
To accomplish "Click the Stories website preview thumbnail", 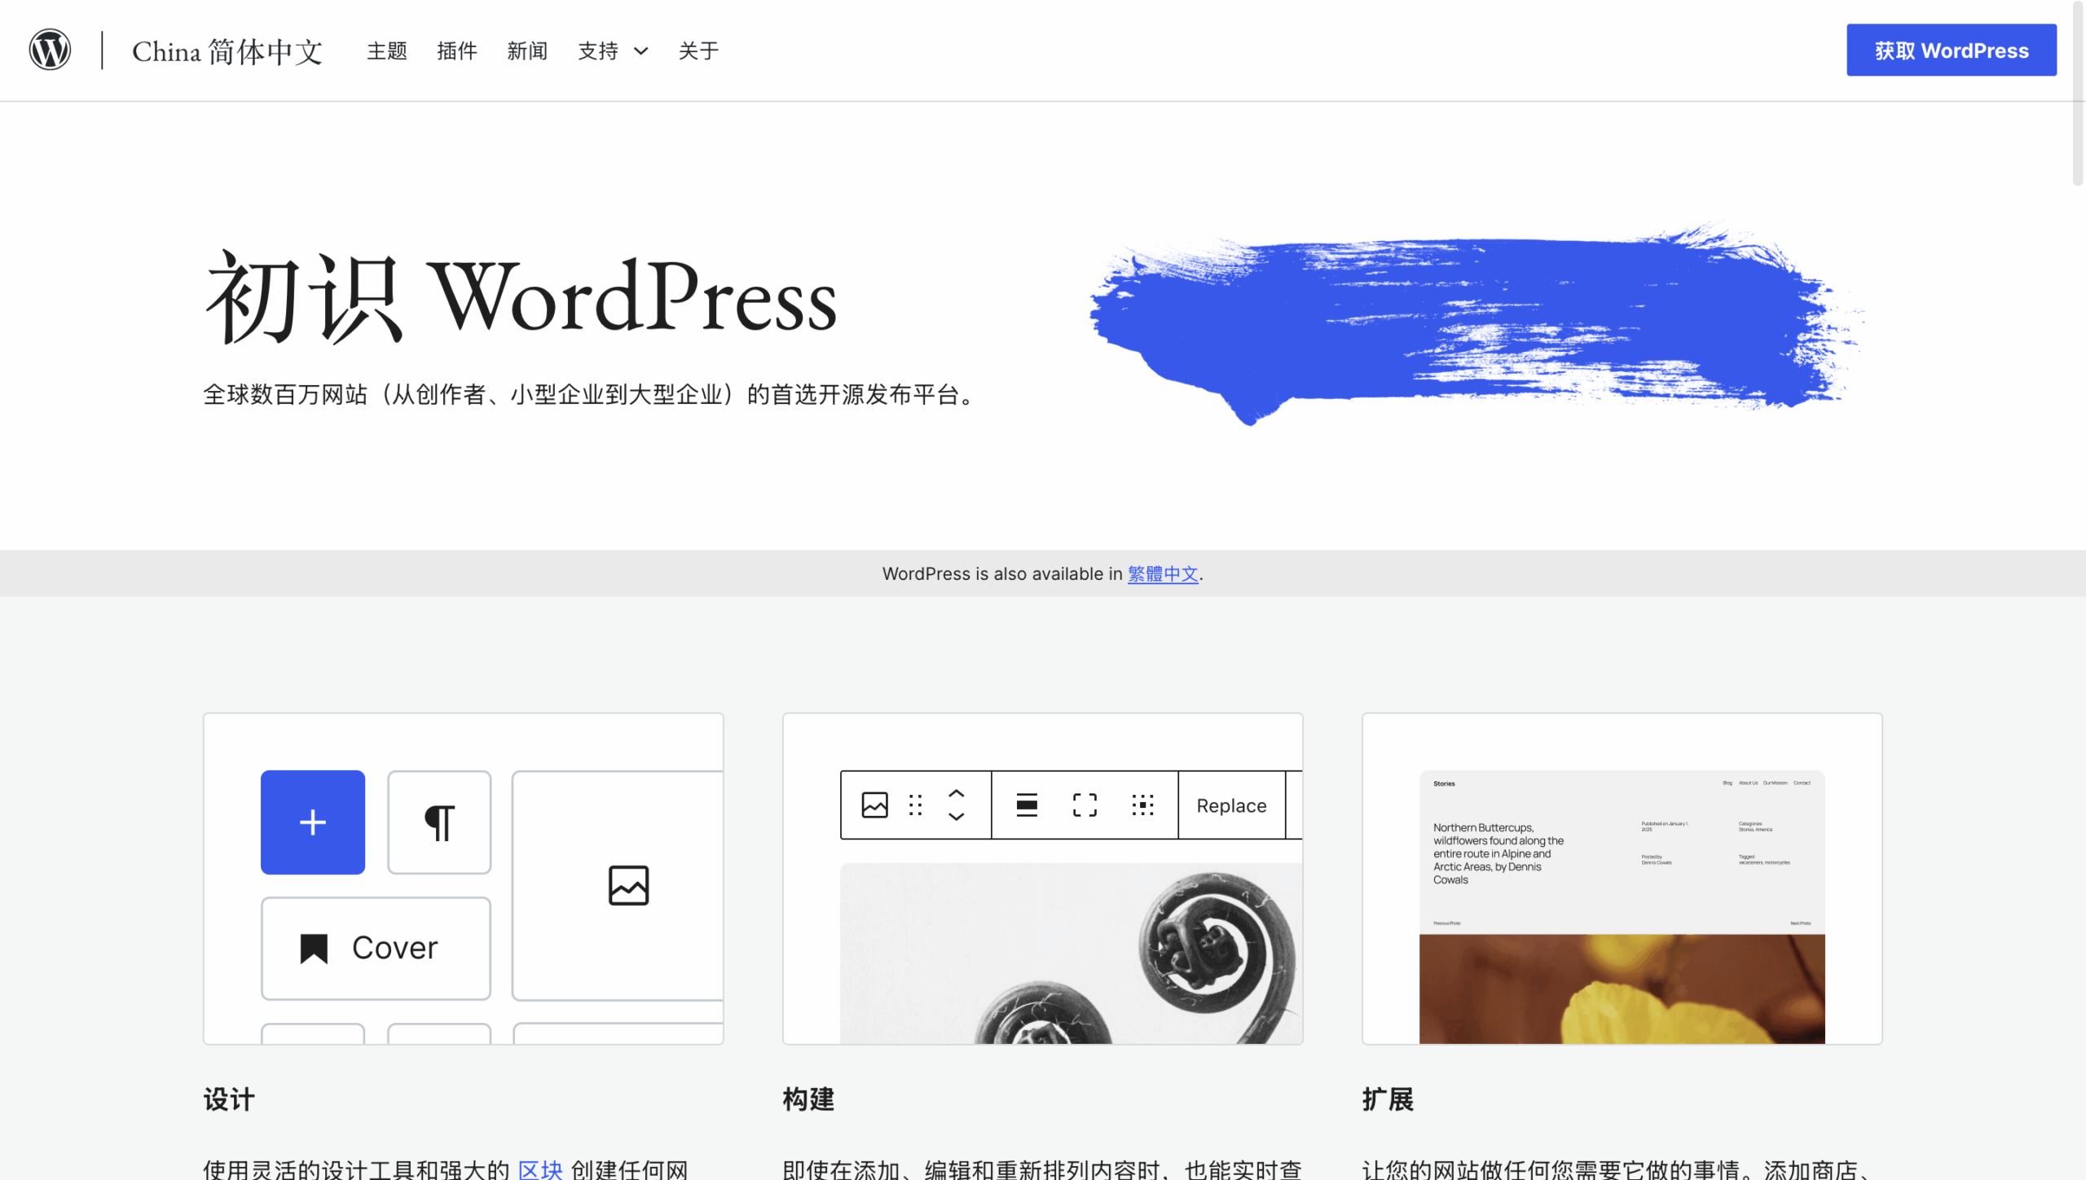I will (x=1622, y=906).
